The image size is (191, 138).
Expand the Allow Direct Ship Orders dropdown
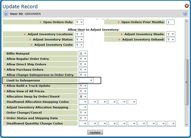tap(83, 64)
